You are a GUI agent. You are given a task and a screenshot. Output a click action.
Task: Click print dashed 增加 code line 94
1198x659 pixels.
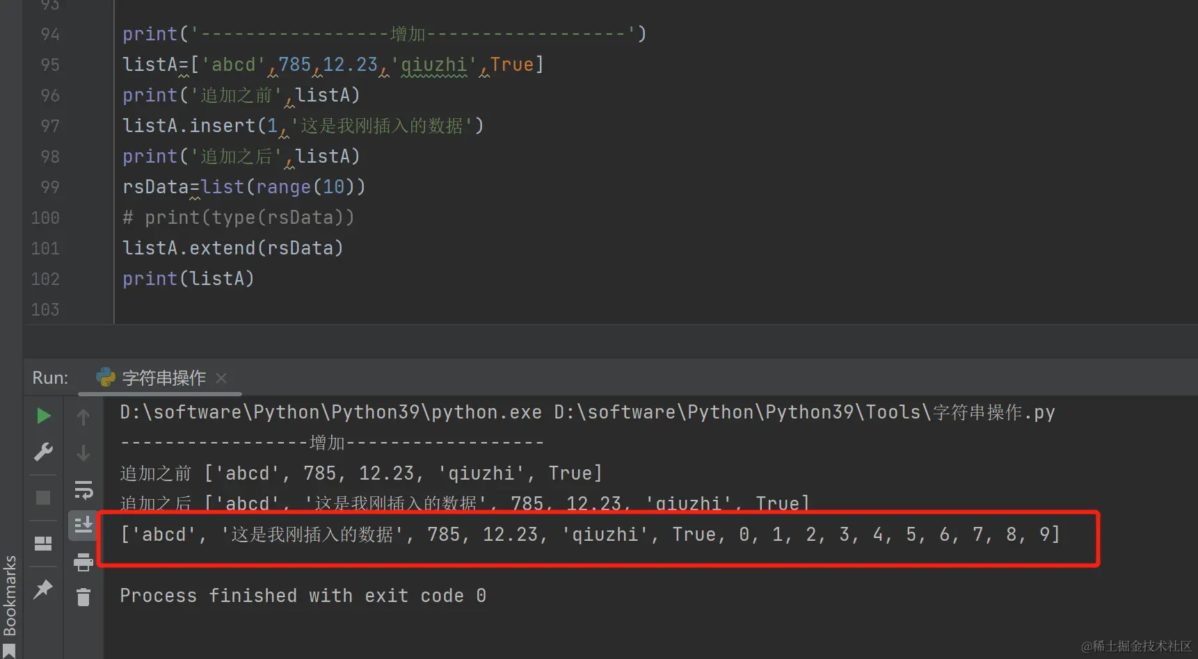[384, 34]
